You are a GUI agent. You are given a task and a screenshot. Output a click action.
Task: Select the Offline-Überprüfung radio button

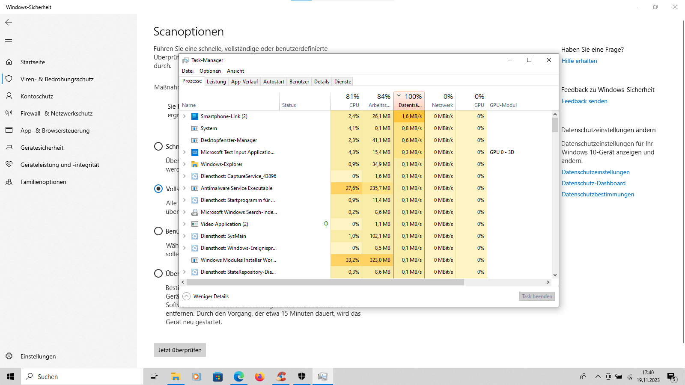[158, 273]
